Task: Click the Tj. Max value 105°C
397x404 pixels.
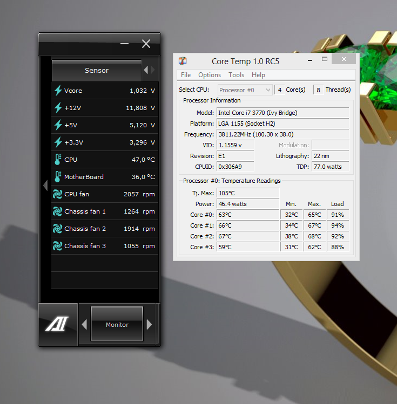Action: (x=248, y=193)
